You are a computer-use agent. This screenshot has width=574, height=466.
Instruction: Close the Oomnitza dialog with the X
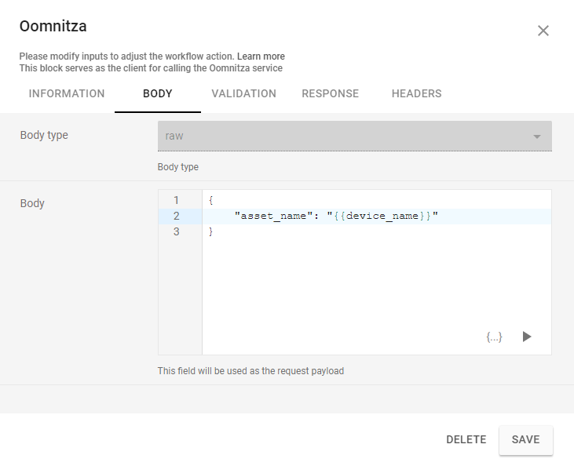[543, 31]
